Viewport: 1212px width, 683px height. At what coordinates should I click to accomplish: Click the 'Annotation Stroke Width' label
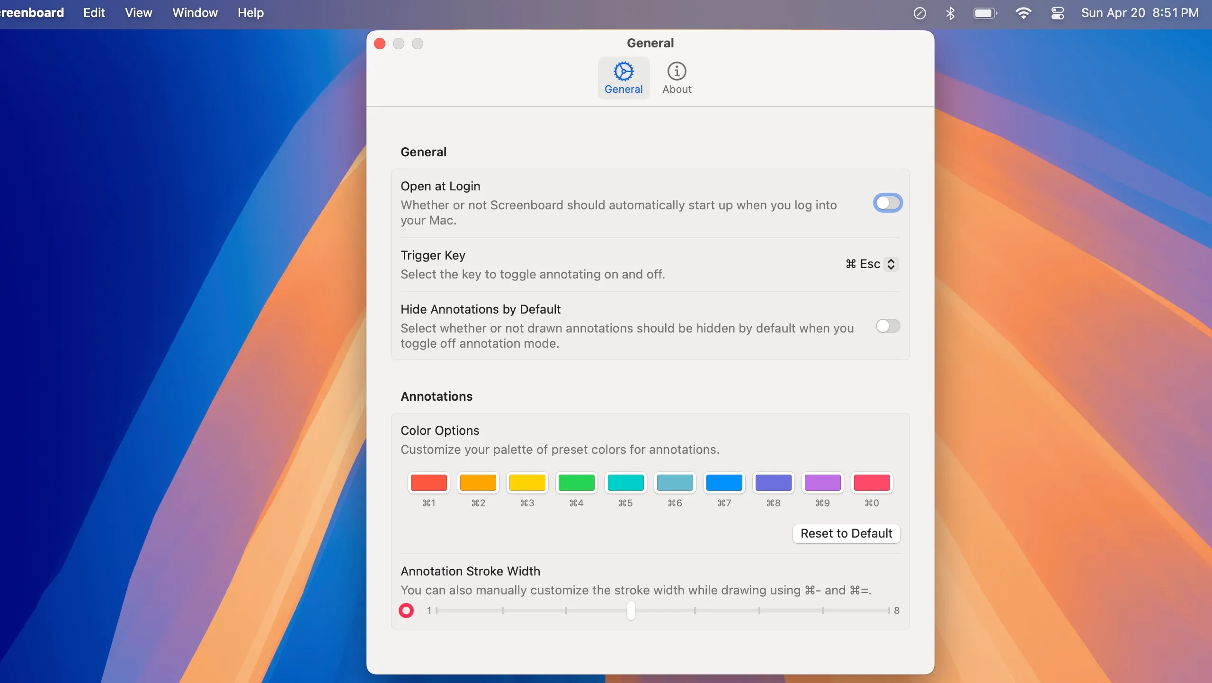tap(470, 571)
